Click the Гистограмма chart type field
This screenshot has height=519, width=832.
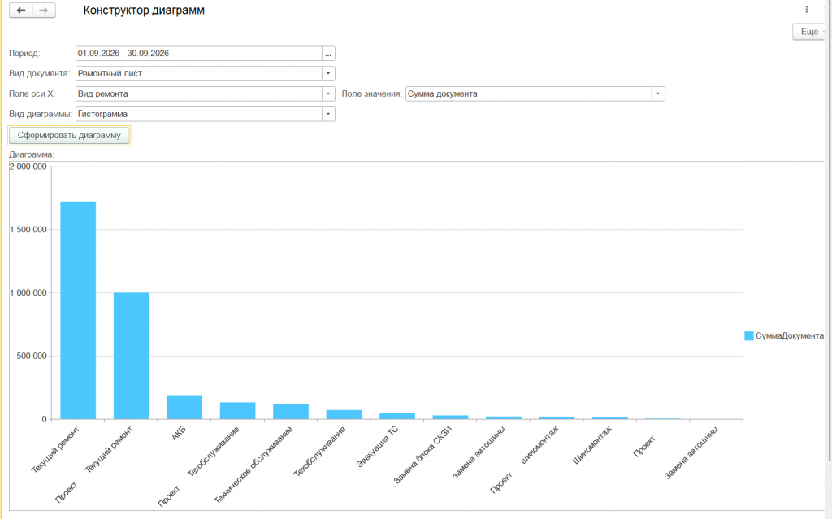click(x=199, y=114)
